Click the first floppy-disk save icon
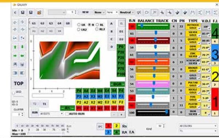Screen dimensions: 219x138 (23, 12)
